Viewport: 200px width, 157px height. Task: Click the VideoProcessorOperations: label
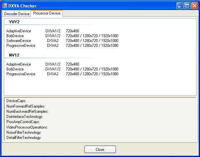(x=27, y=127)
